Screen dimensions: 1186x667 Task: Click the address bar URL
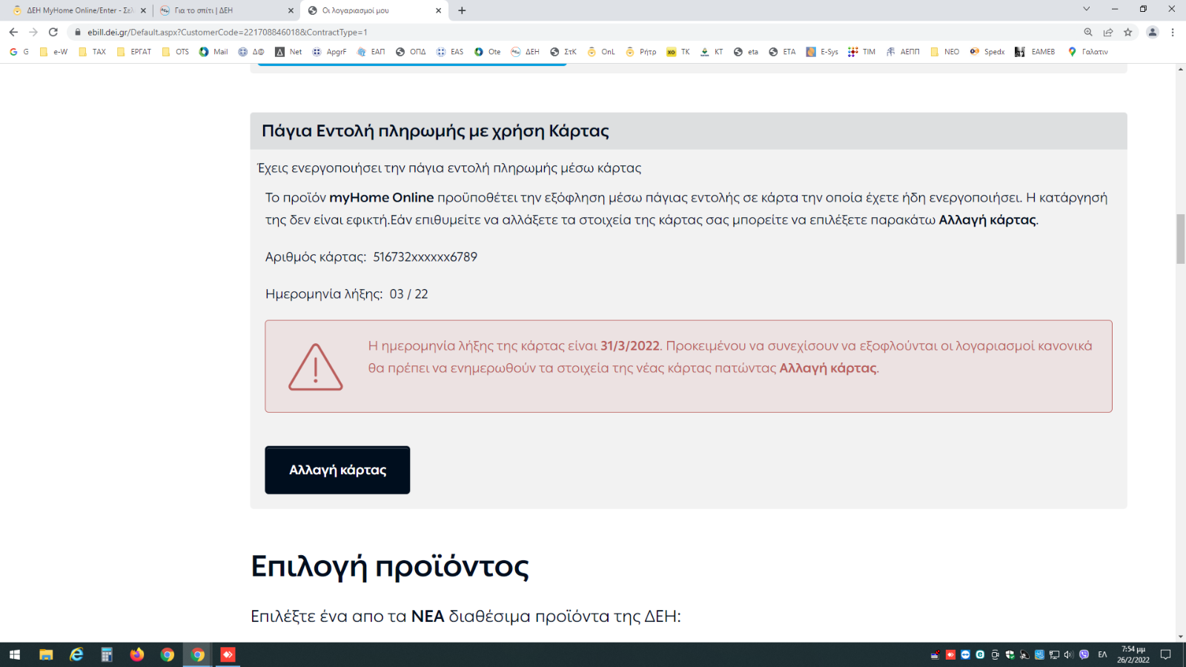click(228, 32)
